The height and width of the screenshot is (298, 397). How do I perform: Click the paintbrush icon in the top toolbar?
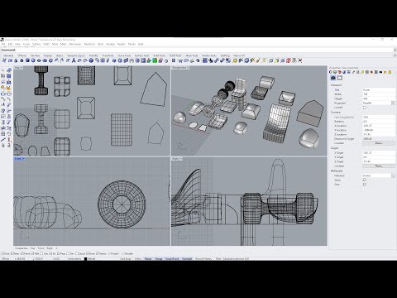pos(258,60)
